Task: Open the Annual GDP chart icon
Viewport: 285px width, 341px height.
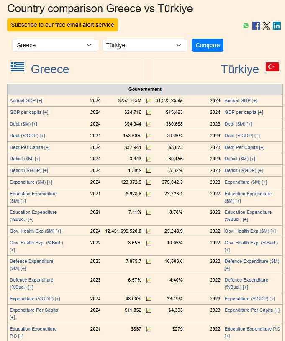Action: coord(148,101)
